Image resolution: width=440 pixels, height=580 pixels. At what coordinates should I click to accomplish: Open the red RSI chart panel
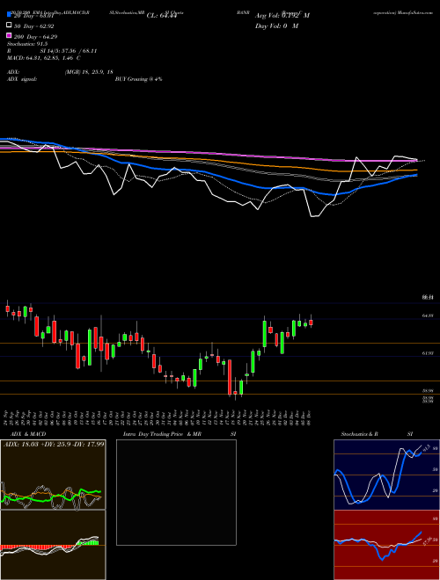386,545
